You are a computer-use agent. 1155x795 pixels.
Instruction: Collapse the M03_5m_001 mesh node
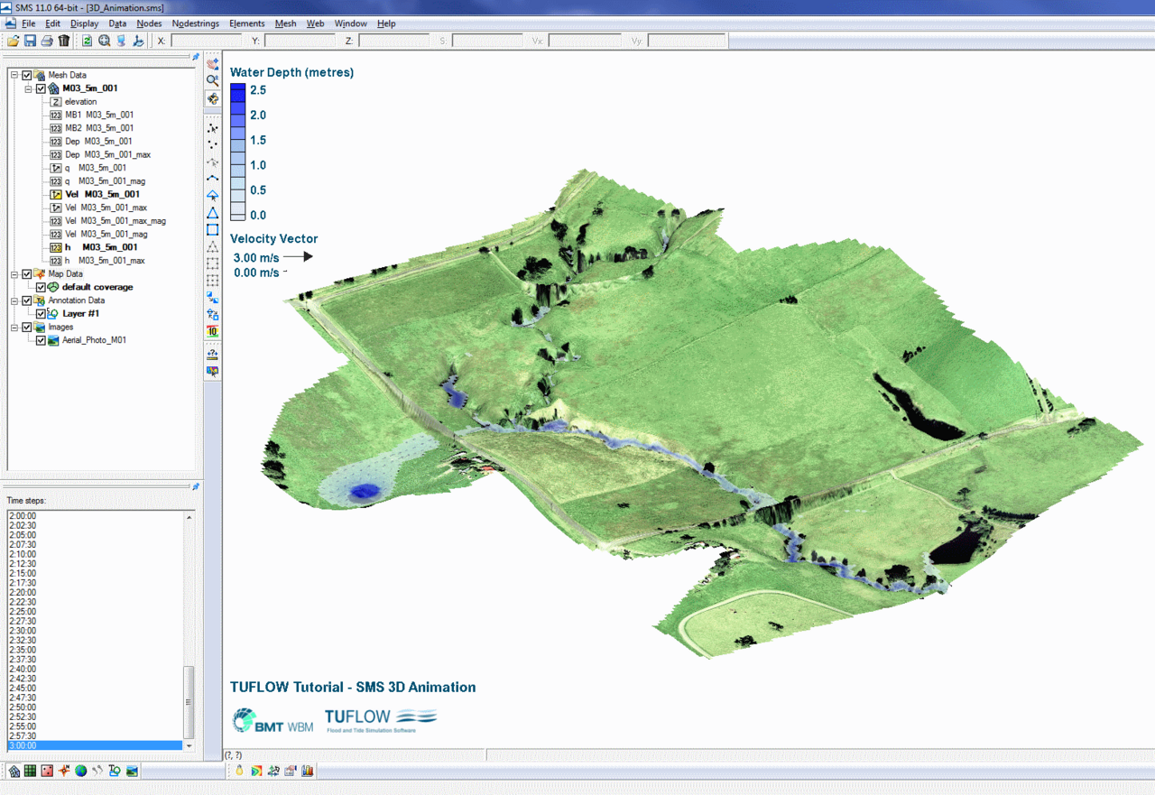pos(29,89)
